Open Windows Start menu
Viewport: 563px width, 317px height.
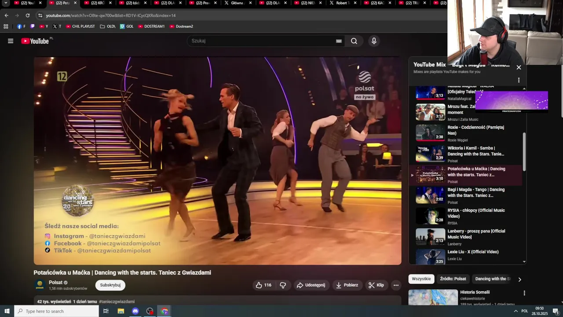(7, 311)
